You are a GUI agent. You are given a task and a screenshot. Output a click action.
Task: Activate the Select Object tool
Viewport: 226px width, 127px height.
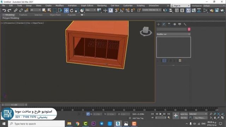pyautogui.click(x=44, y=10)
